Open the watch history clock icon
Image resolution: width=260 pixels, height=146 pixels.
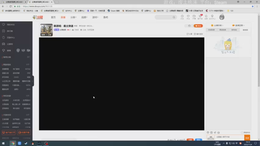pyautogui.click(x=182, y=17)
